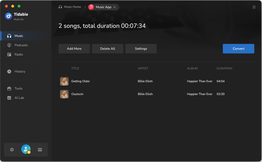Select the Oxytocin song title
This screenshot has height=162, width=262.
click(77, 94)
